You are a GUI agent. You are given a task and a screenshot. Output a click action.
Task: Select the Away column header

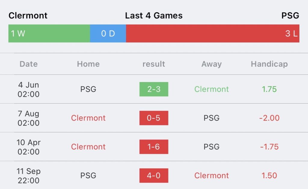click(x=211, y=64)
